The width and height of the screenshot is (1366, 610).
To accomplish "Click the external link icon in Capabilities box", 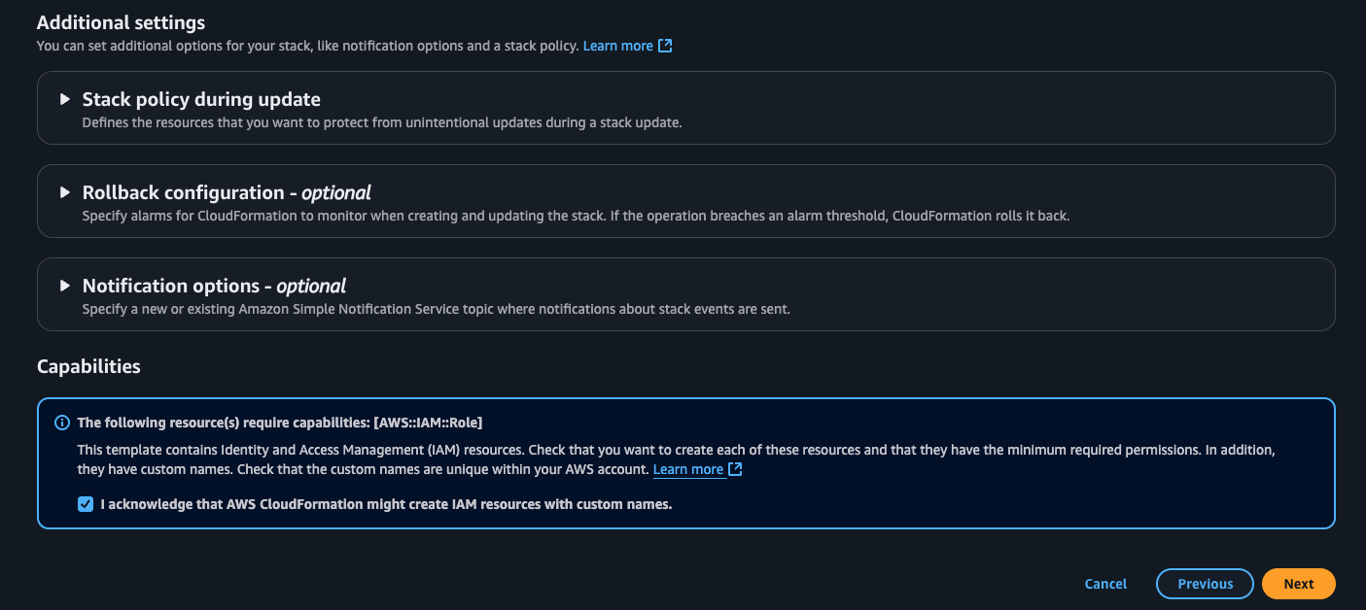I will click(736, 470).
